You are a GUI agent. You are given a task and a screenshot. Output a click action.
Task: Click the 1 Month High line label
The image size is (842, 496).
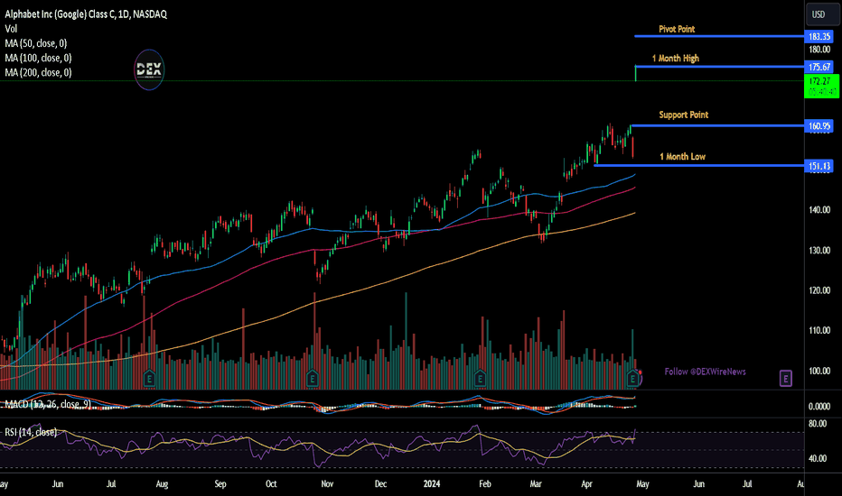point(676,58)
